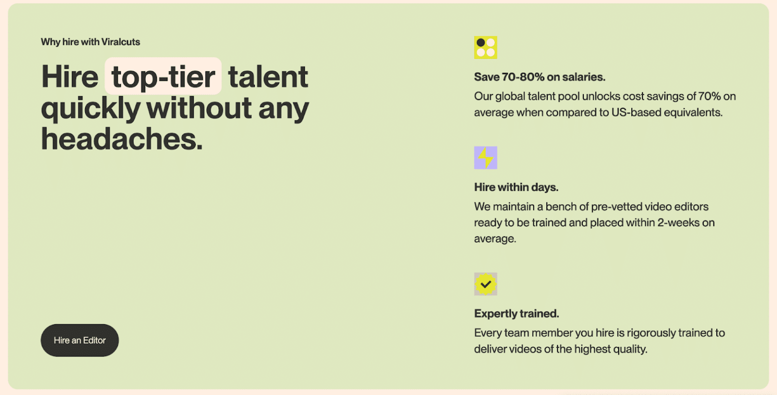
Task: Click the "Hire within days." heading
Action: pos(516,188)
